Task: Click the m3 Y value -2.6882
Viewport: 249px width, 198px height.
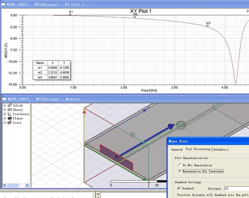Action: (64, 77)
